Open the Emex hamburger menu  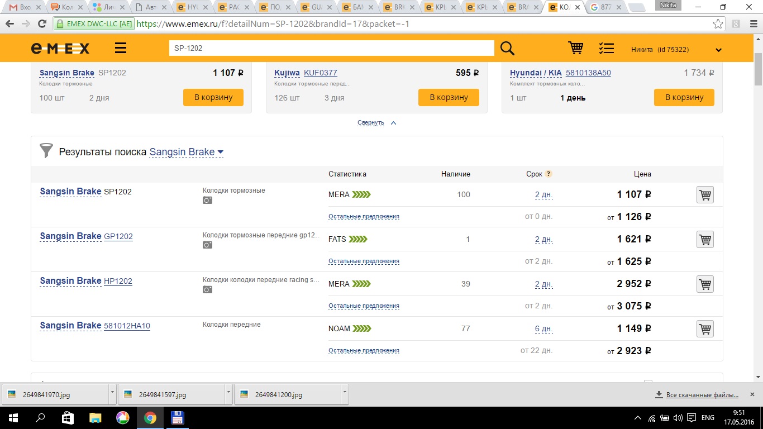point(121,49)
